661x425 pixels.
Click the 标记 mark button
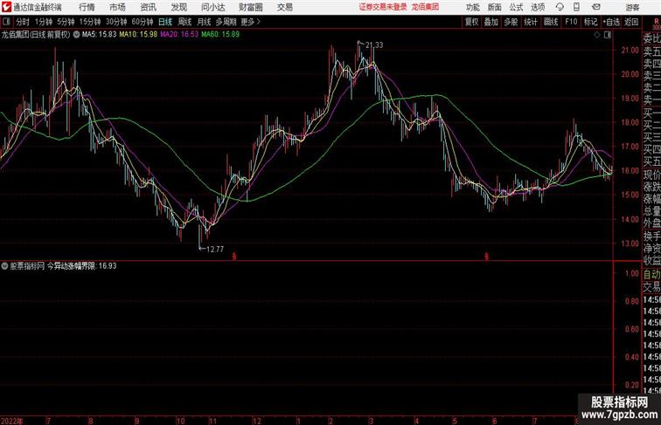pyautogui.click(x=590, y=22)
